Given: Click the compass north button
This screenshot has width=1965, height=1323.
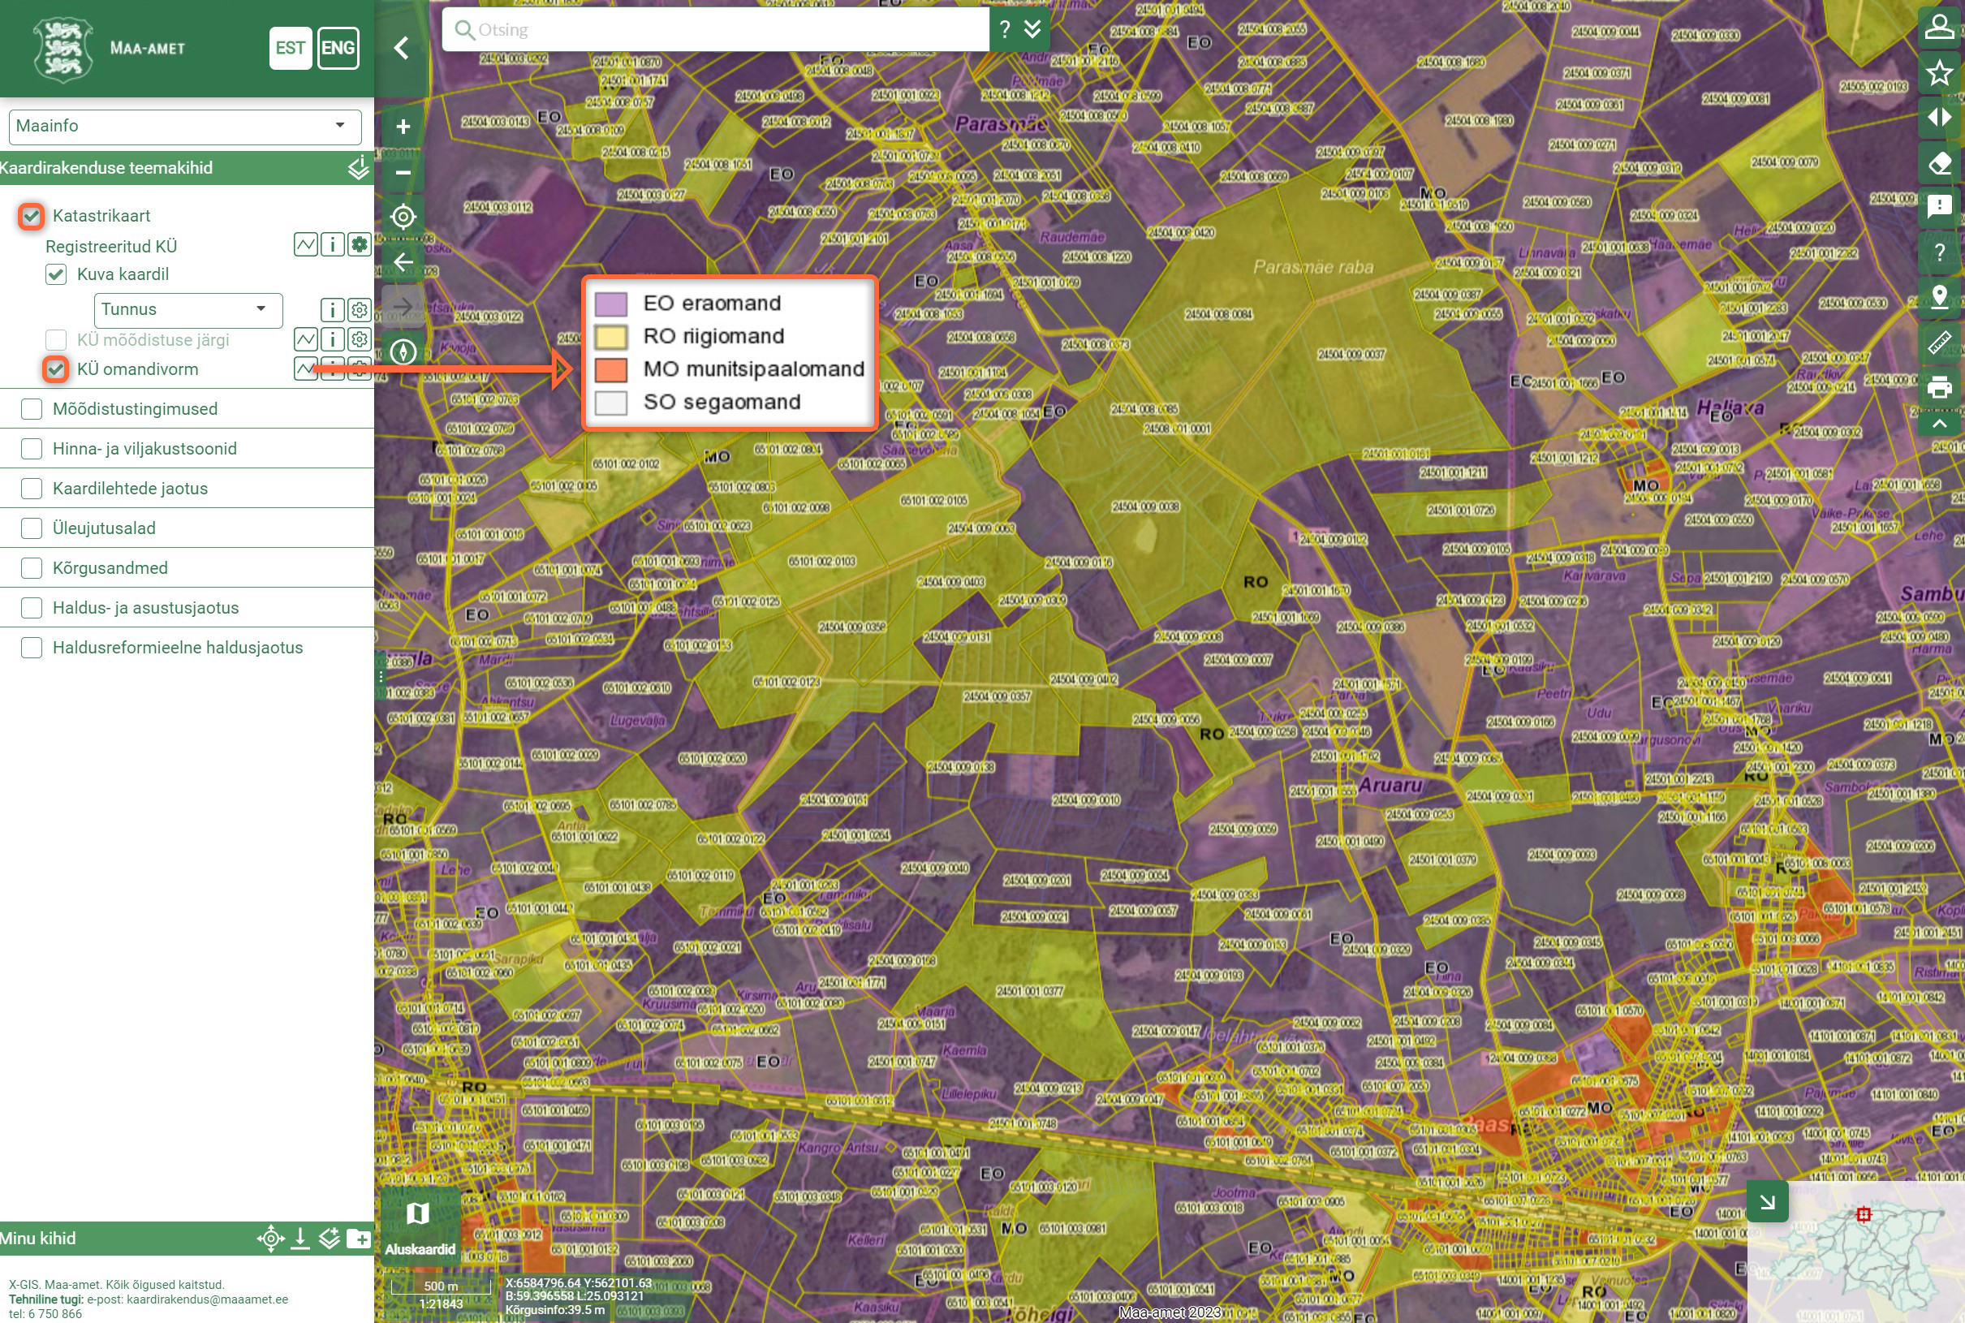Looking at the screenshot, I should [x=403, y=351].
